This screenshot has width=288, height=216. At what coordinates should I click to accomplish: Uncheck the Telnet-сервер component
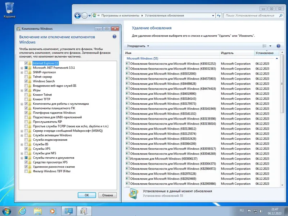coord(25,76)
